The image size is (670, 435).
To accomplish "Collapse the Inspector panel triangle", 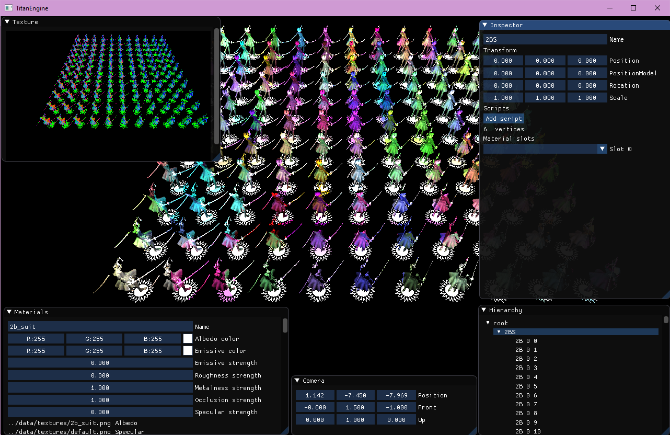I will (485, 25).
